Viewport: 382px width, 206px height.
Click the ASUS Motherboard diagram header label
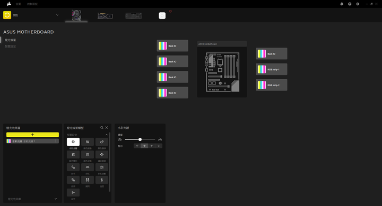207,44
